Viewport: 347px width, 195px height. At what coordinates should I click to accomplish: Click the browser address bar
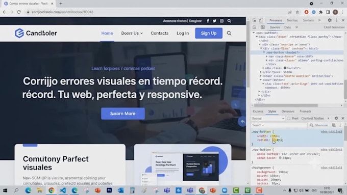[x=155, y=12]
